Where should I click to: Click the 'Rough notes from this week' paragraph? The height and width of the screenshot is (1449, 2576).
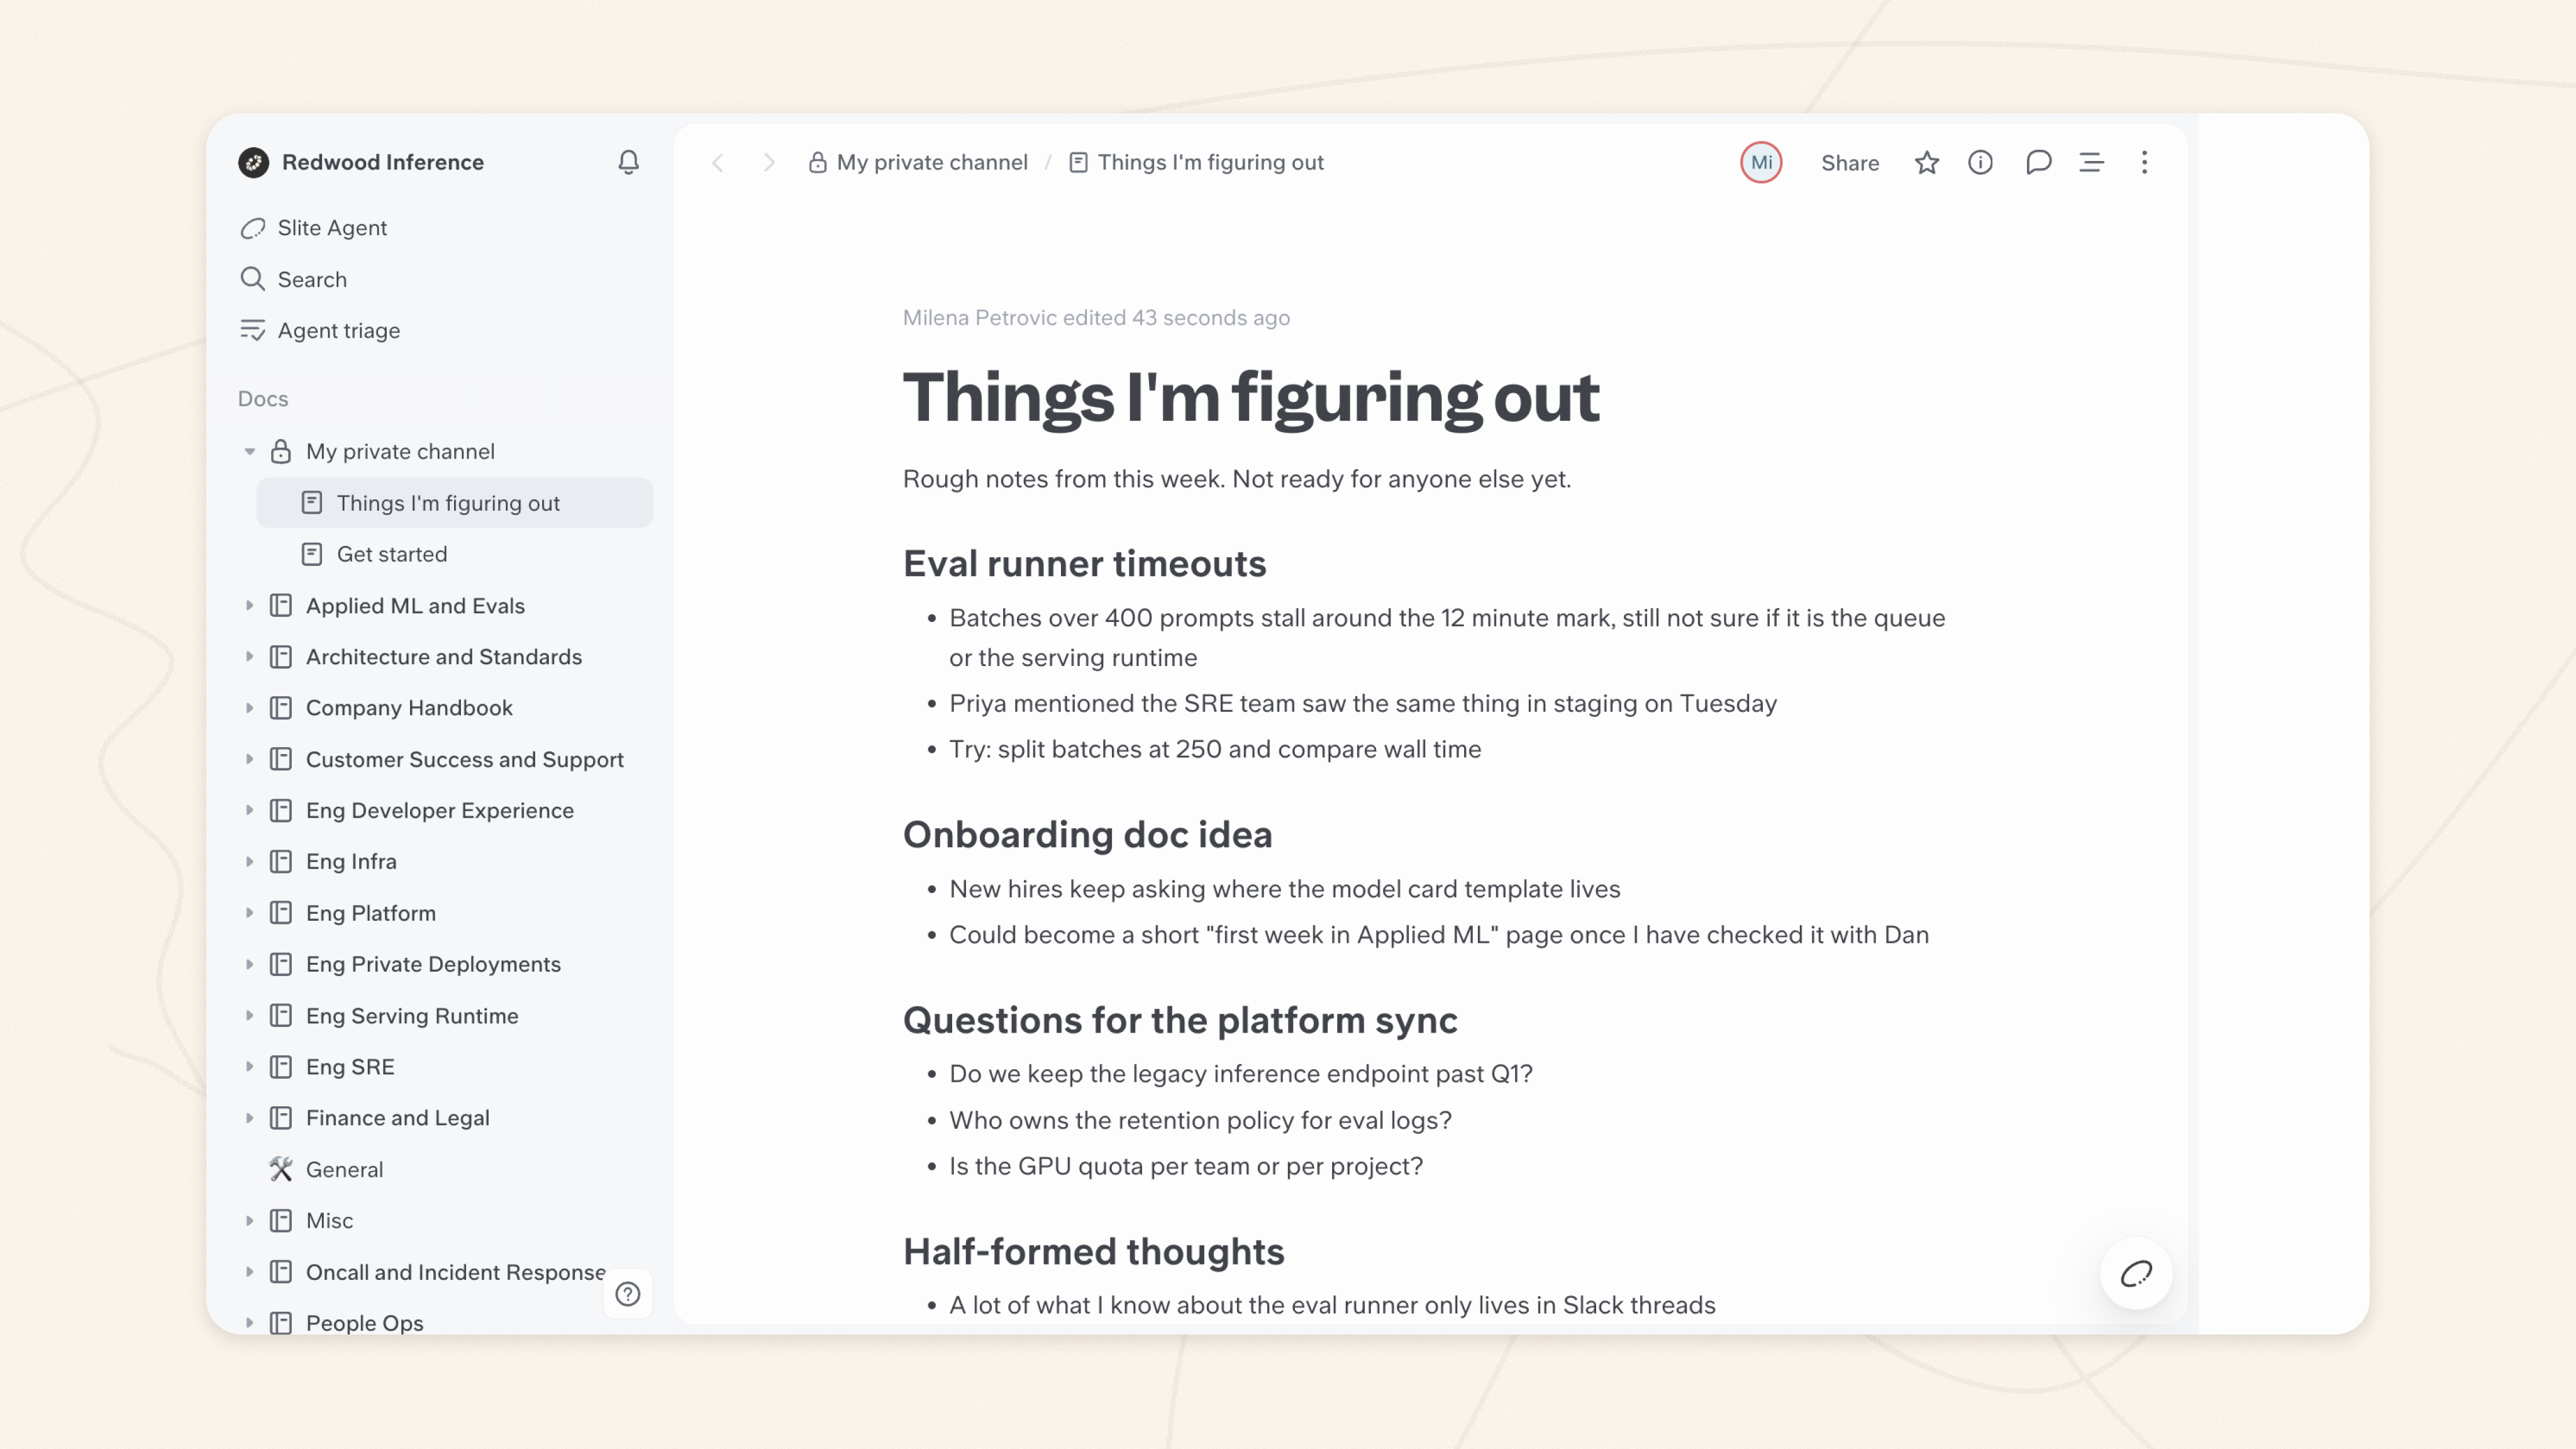(x=1237, y=478)
